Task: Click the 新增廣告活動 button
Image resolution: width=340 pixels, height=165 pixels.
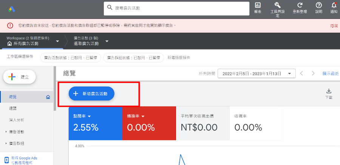Action: [x=91, y=93]
